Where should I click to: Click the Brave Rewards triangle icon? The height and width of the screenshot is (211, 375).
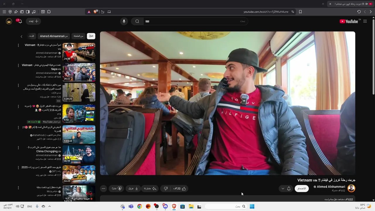89,12
